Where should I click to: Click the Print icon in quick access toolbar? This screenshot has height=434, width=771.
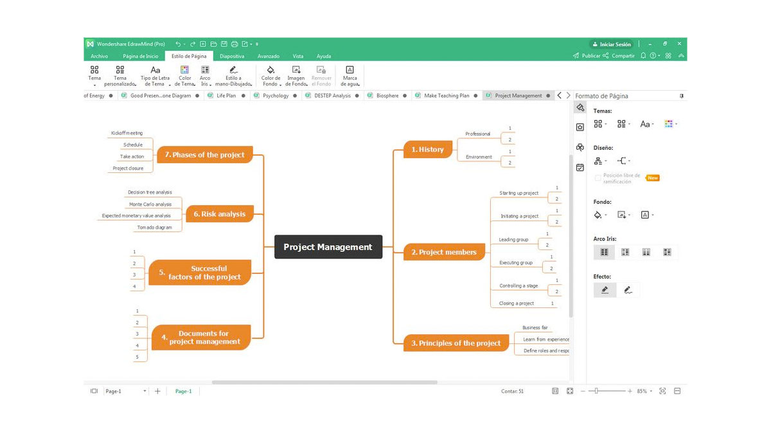[x=235, y=44]
